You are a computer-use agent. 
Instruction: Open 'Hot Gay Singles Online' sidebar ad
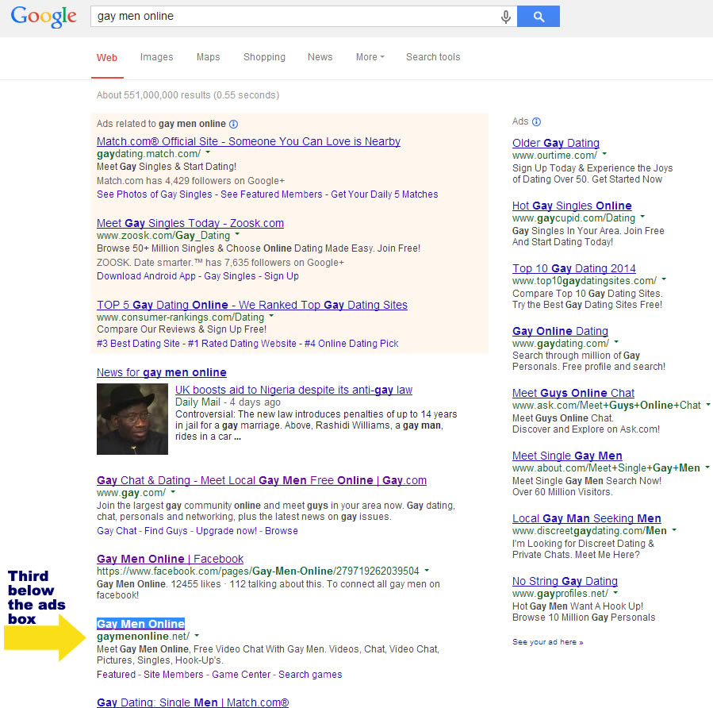[x=572, y=206]
